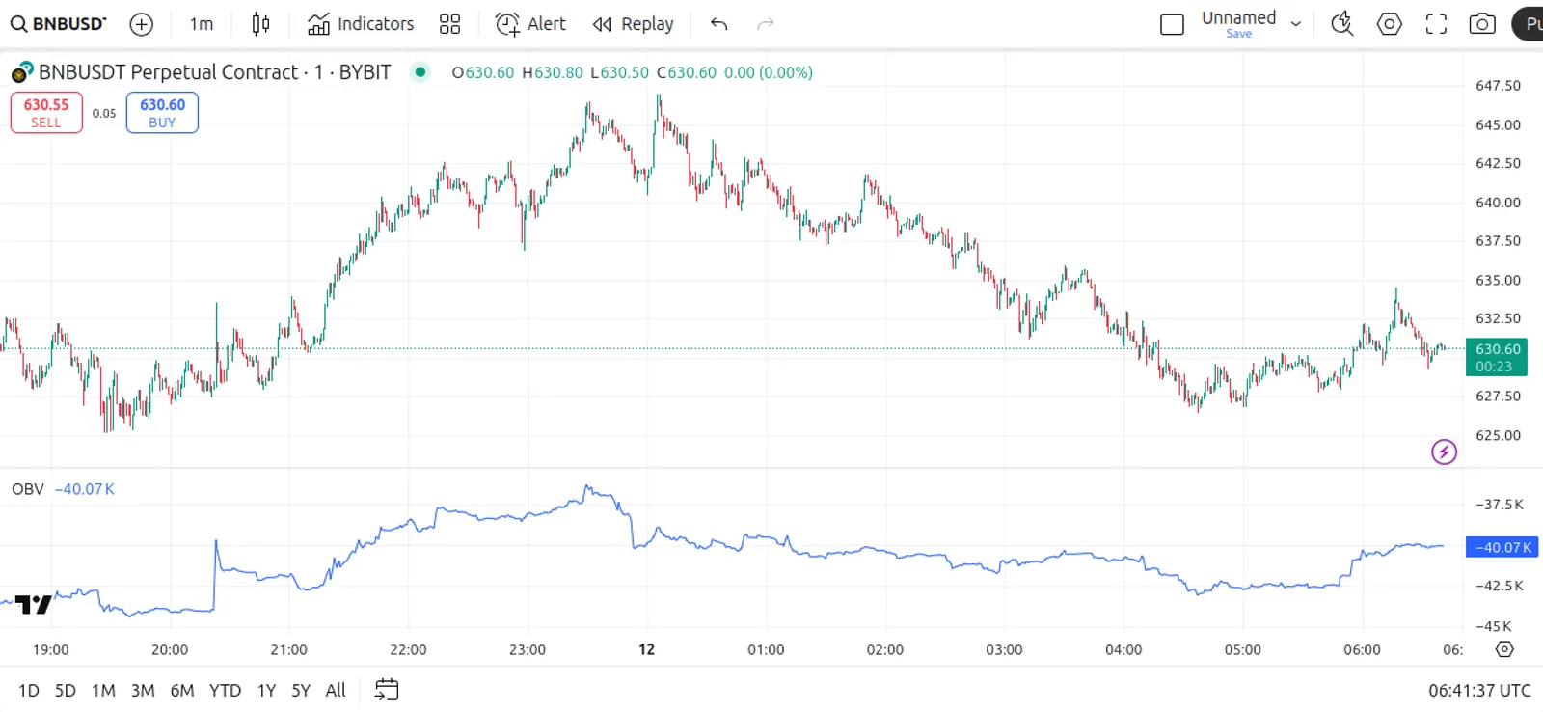This screenshot has height=712, width=1543.
Task: Click the 0.00 (0.00%) change value
Action: click(x=769, y=72)
